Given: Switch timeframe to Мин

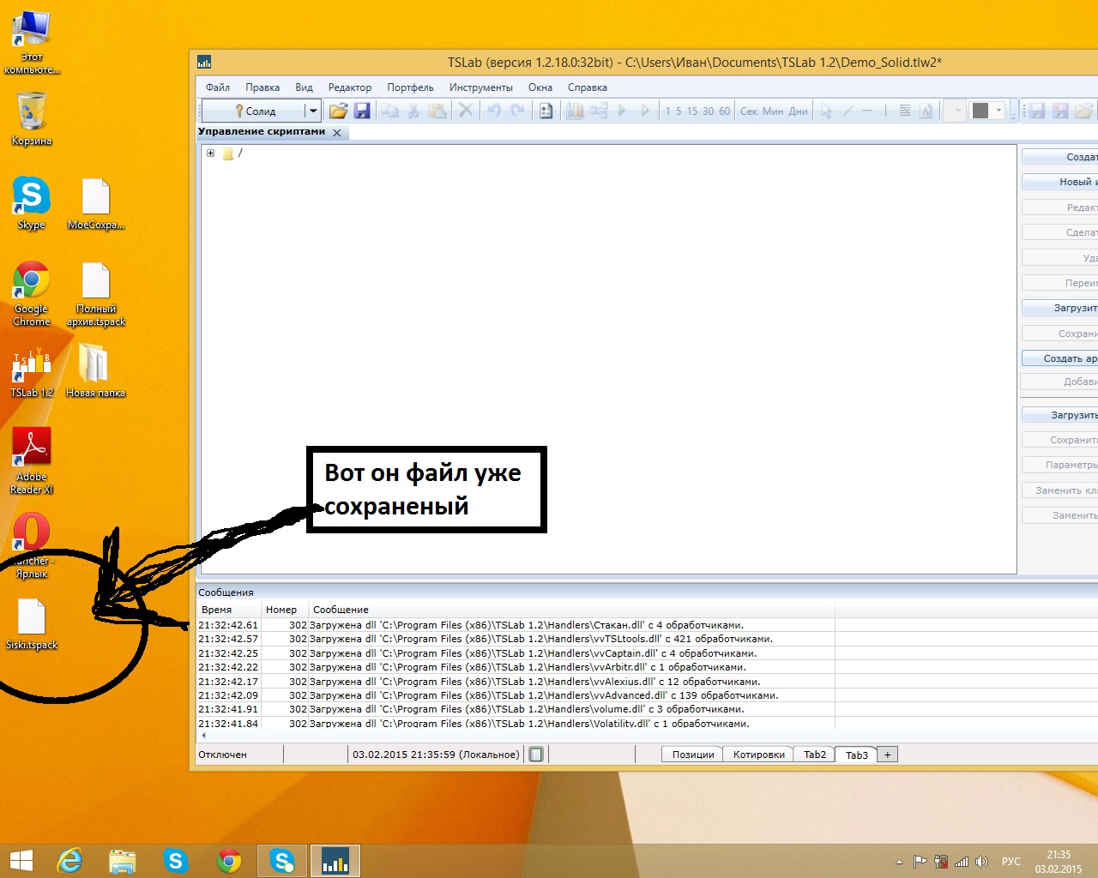Looking at the screenshot, I should (x=773, y=111).
